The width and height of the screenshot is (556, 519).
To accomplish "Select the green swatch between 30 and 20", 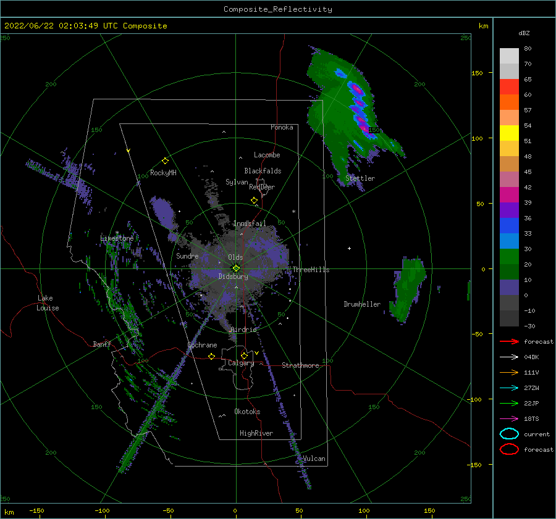I will coord(509,257).
